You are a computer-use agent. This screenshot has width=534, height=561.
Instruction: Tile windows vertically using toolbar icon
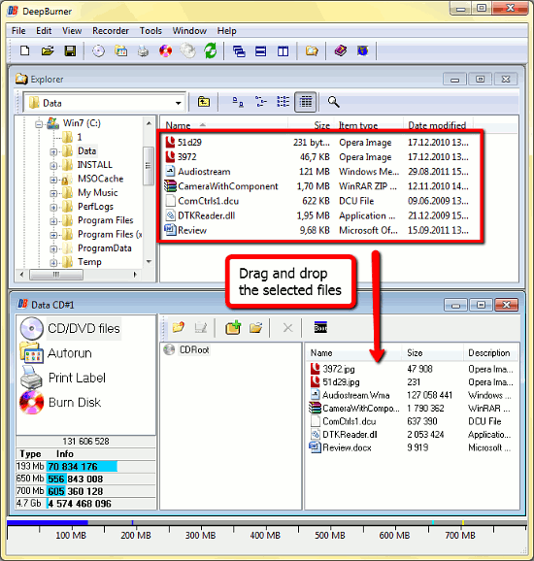pyautogui.click(x=283, y=51)
